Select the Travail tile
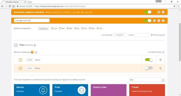The height and width of the screenshot is (96, 181). [147, 90]
